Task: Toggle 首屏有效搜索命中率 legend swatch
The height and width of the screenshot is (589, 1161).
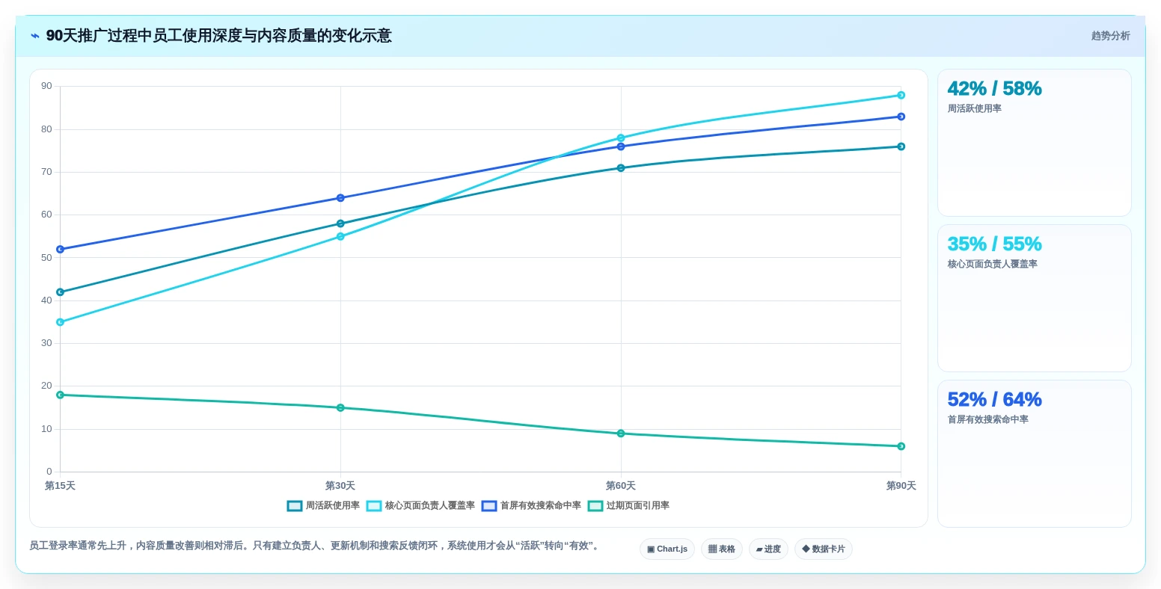Action: pos(489,506)
